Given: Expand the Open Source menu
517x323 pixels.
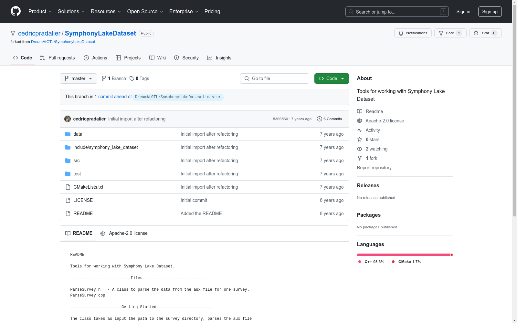Looking at the screenshot, I should (x=145, y=11).
